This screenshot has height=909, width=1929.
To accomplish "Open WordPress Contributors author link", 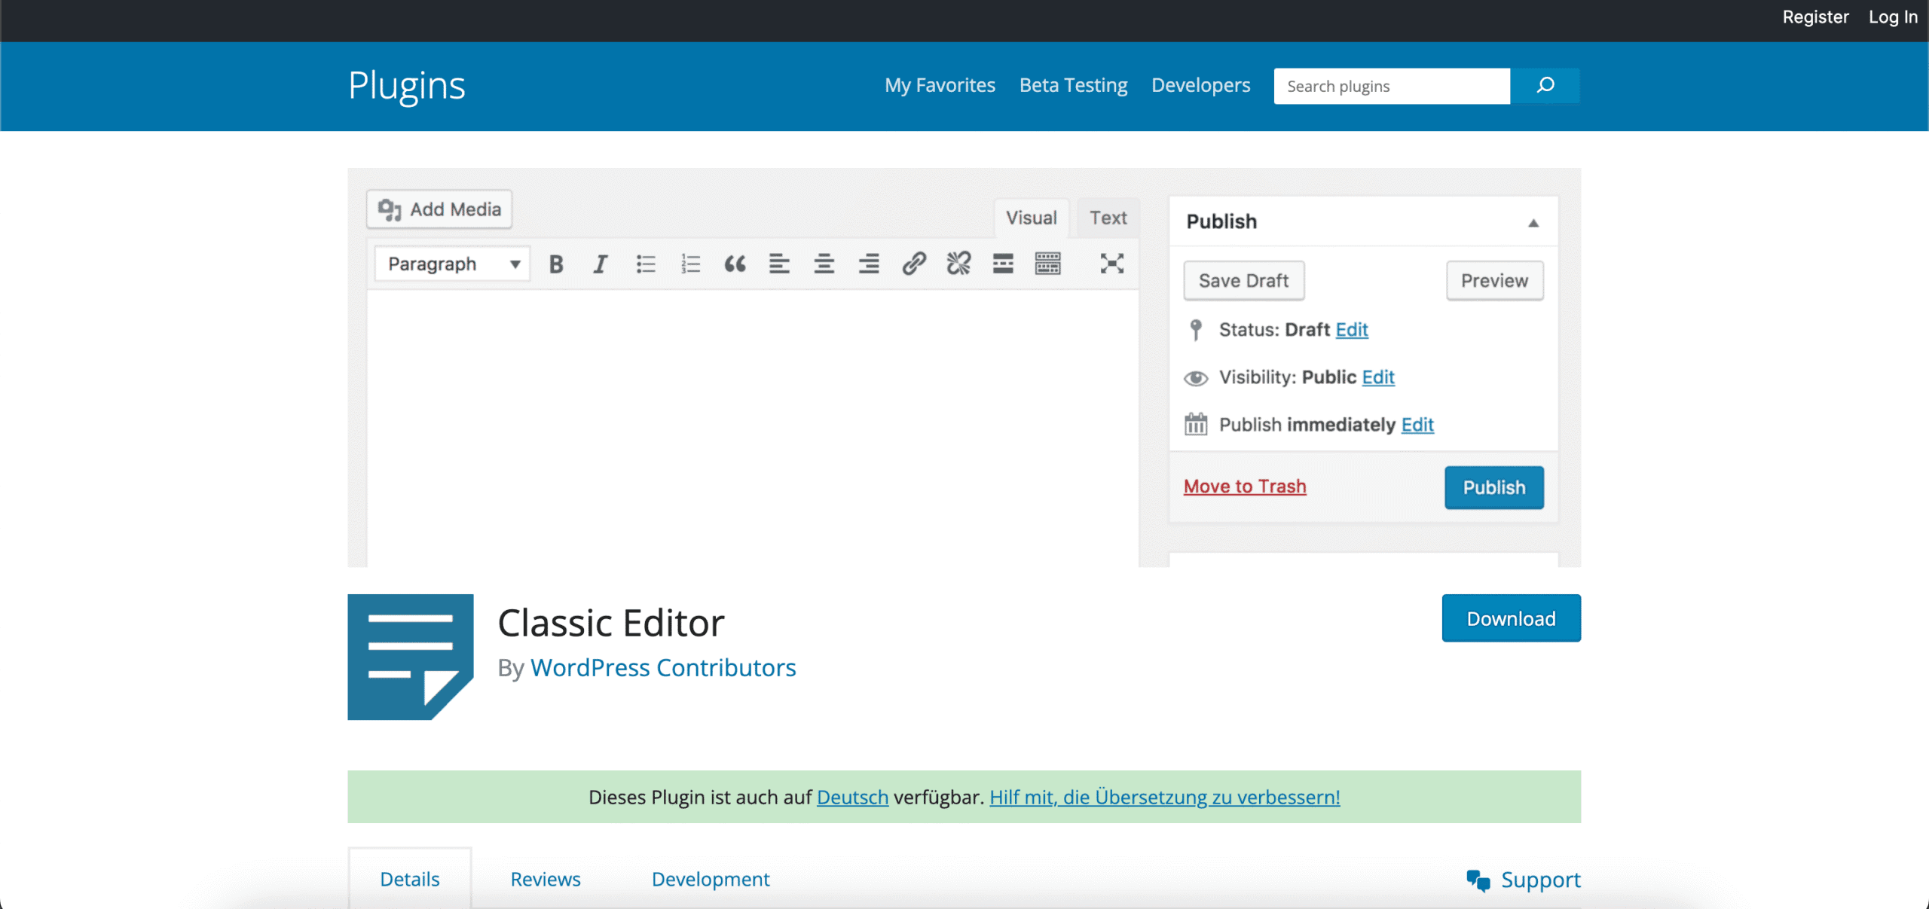I will [663, 667].
